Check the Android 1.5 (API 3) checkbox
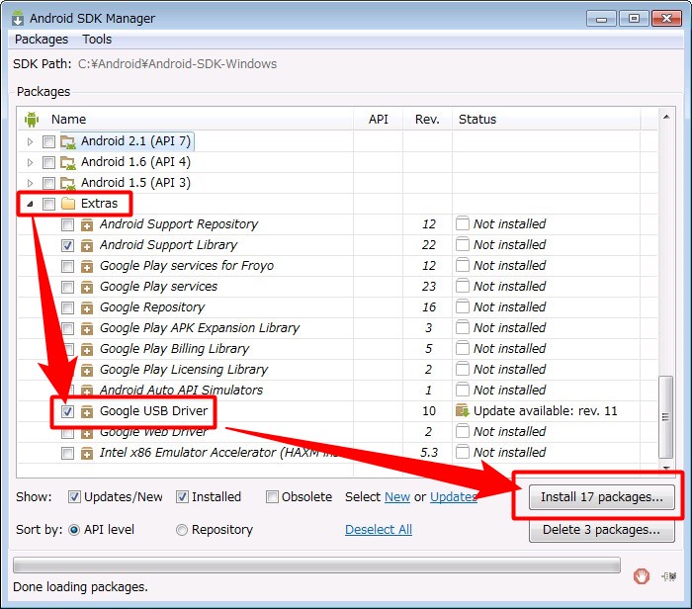 [48, 183]
